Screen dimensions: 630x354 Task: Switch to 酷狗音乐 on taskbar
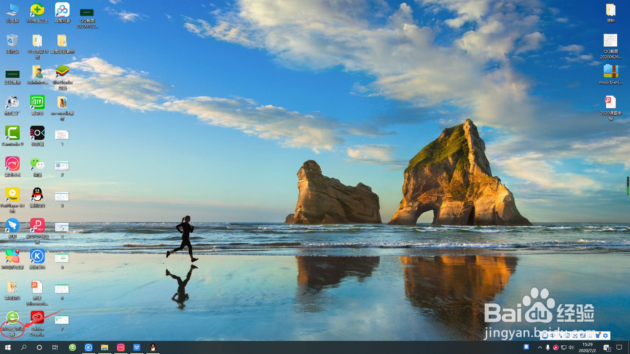coord(89,347)
